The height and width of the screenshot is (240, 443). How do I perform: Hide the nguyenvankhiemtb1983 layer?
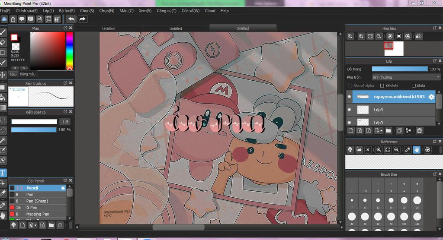coord(349,96)
